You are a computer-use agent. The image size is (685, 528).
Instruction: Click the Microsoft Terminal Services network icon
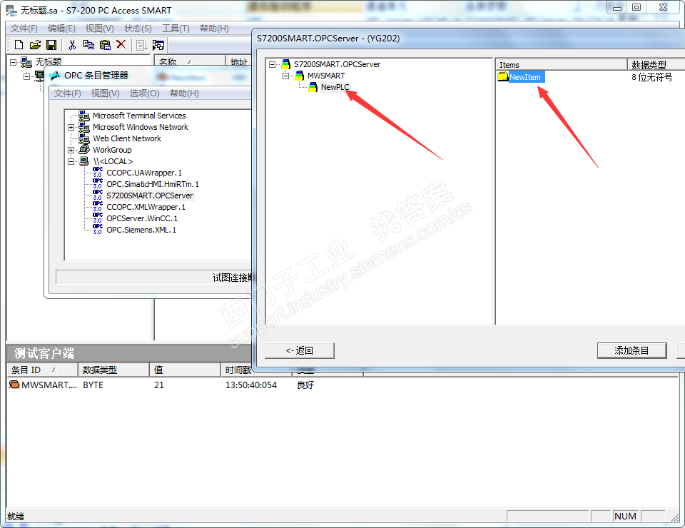tap(84, 116)
